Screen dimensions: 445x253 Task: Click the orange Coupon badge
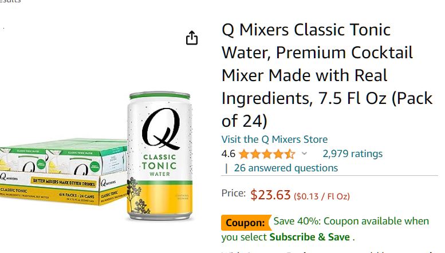click(x=246, y=222)
